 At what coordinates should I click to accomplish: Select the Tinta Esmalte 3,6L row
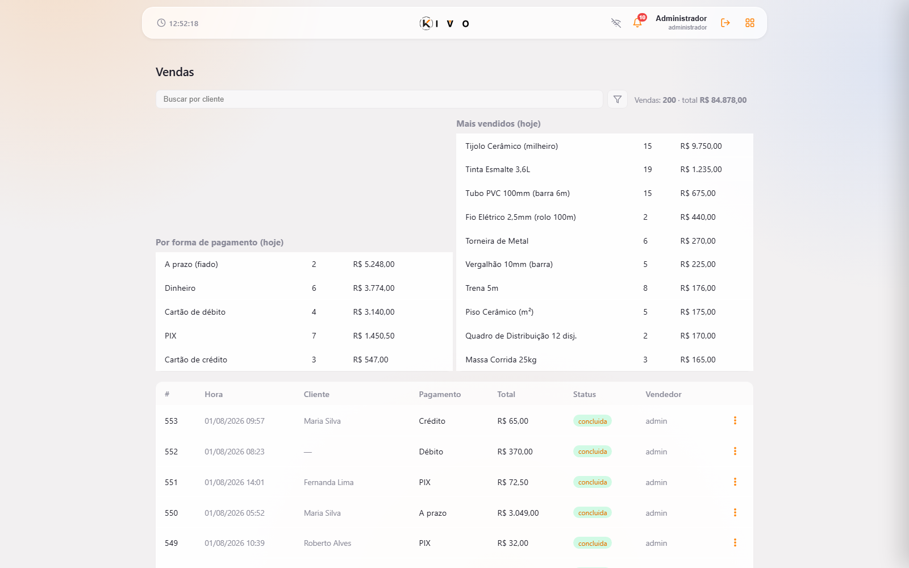coord(604,169)
